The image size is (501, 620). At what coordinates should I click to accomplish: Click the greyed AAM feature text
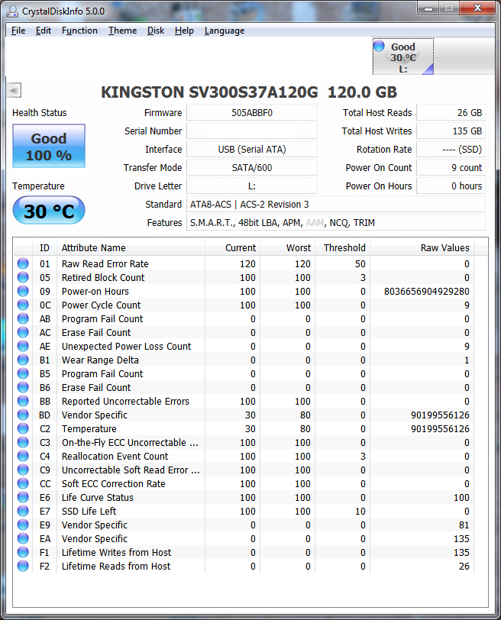tap(315, 223)
